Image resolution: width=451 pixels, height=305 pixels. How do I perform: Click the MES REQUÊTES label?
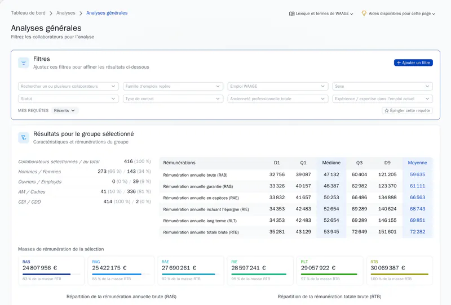(x=33, y=110)
